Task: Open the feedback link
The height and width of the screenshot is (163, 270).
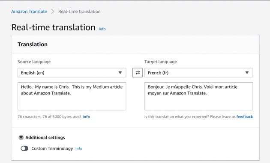Action: click(x=245, y=117)
